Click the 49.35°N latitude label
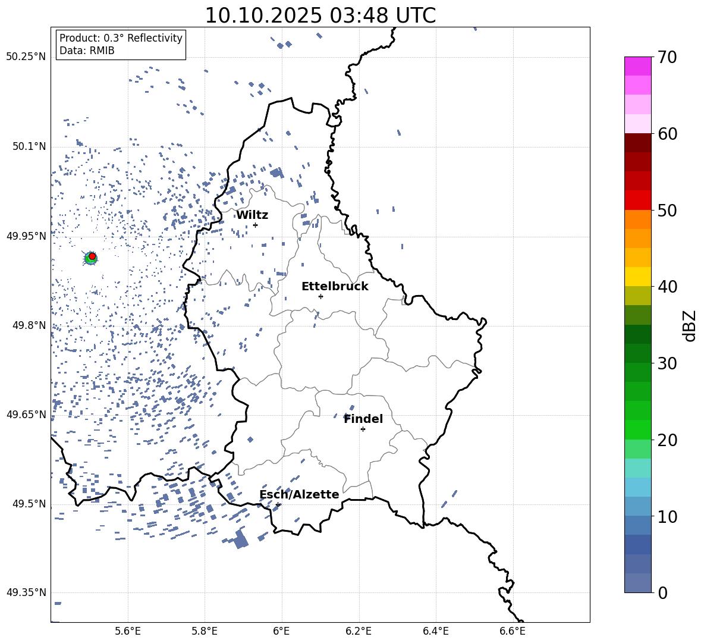 26,592
